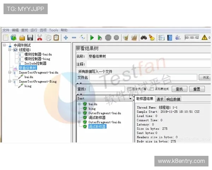Image resolution: width=212 pixels, height=170 pixels.
Task: Click the Shutdown round gray icon
Action: (x=116, y=38)
